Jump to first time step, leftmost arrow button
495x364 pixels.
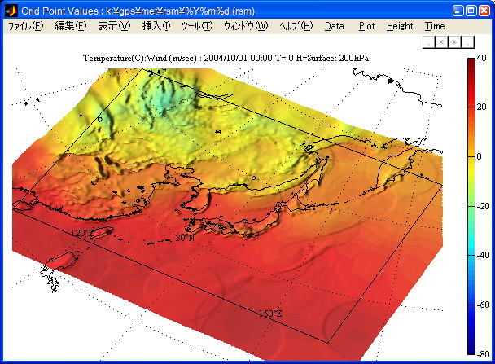(429, 41)
